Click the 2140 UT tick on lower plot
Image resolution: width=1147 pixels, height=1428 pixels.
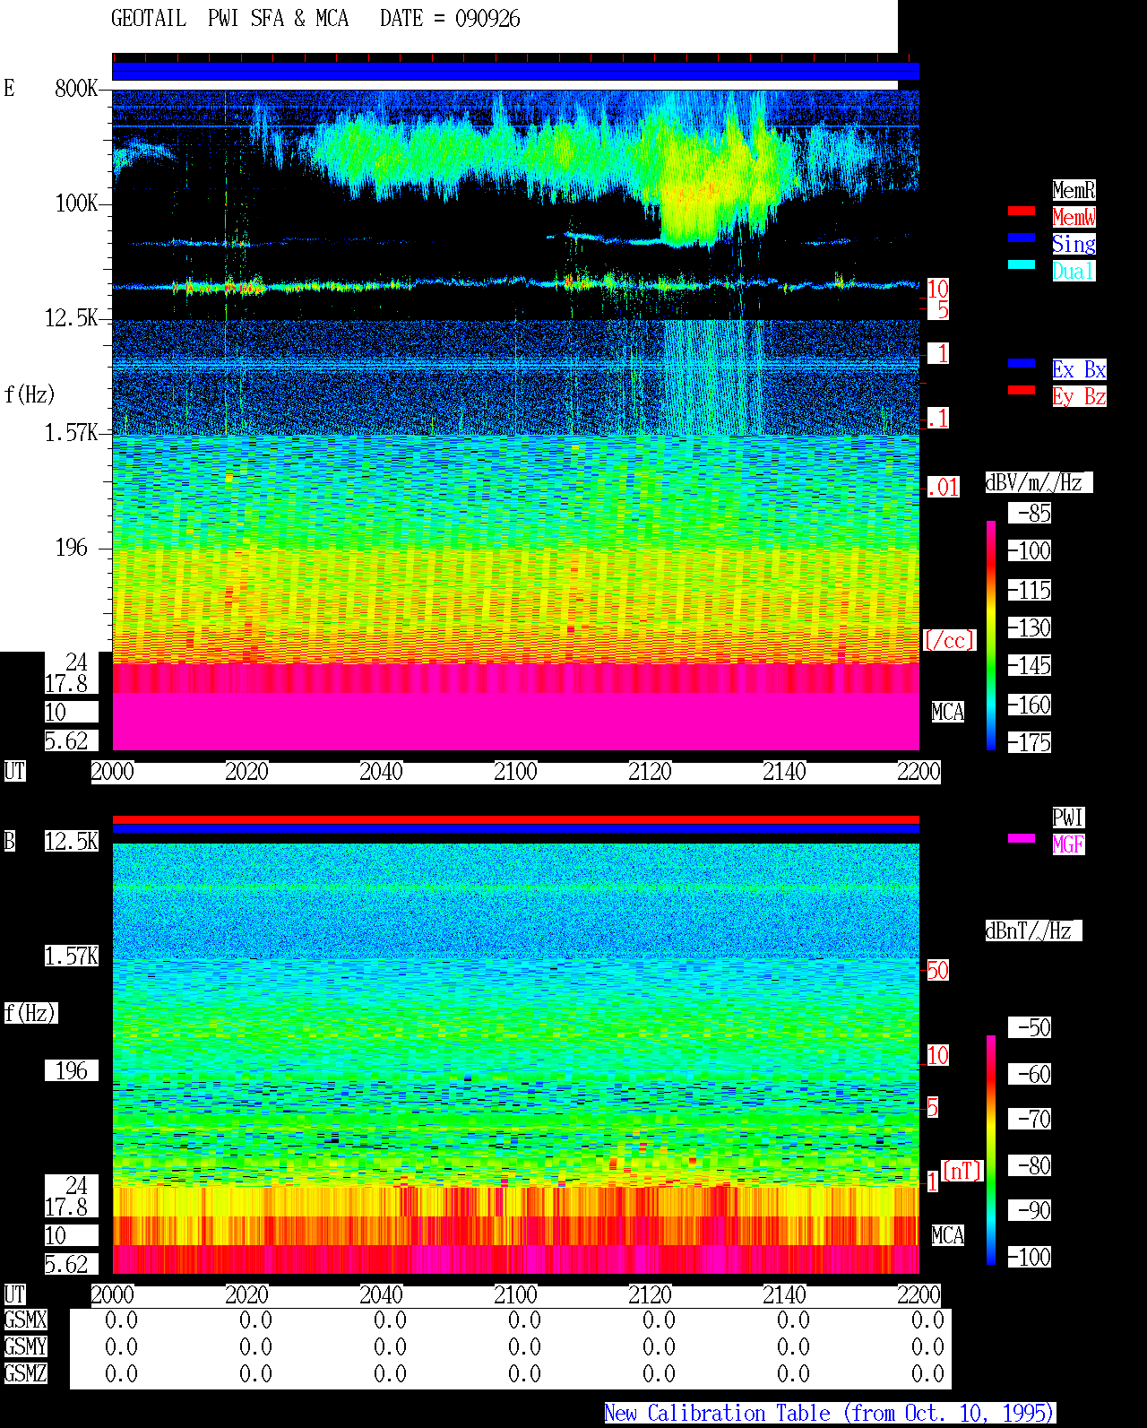tap(784, 1294)
